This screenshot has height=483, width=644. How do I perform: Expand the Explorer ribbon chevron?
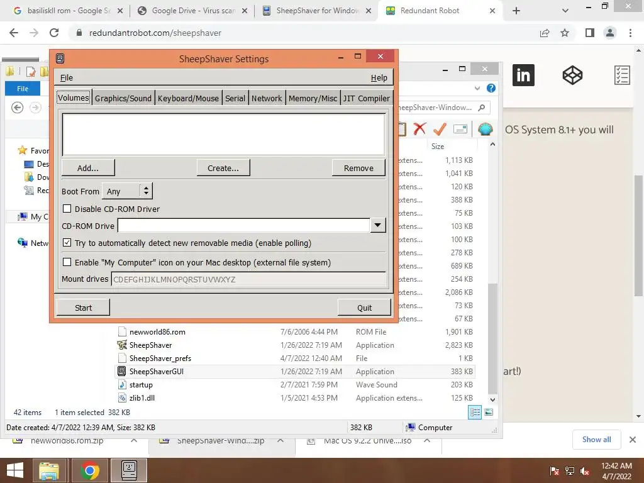point(477,88)
